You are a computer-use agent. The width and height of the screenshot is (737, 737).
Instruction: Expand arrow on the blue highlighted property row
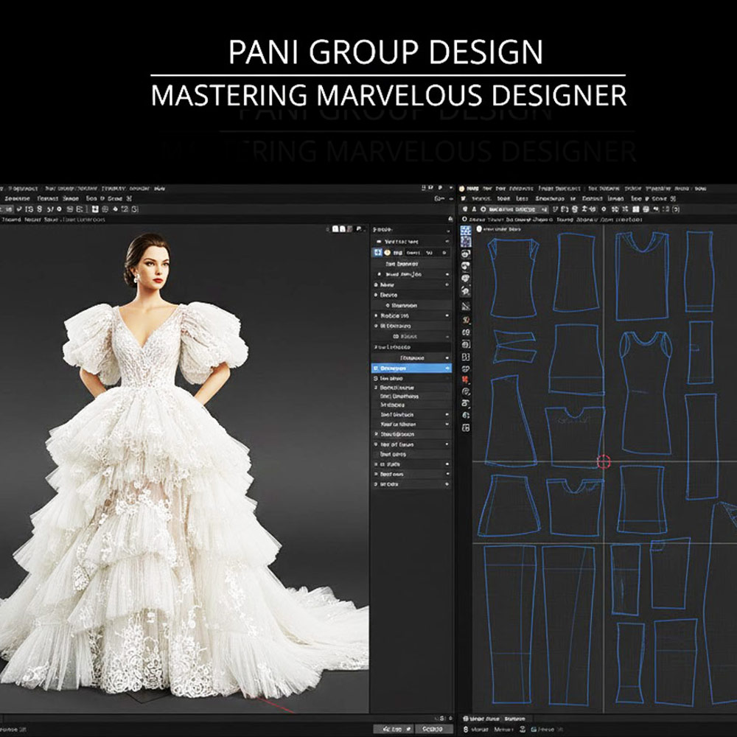tap(447, 368)
